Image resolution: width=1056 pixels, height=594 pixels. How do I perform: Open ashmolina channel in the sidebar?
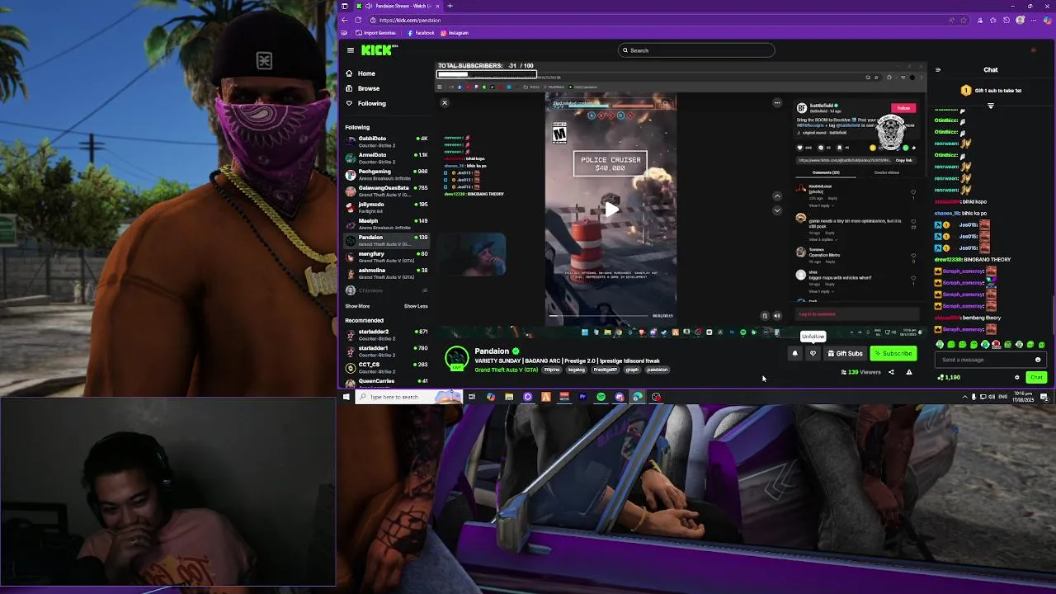click(x=387, y=273)
